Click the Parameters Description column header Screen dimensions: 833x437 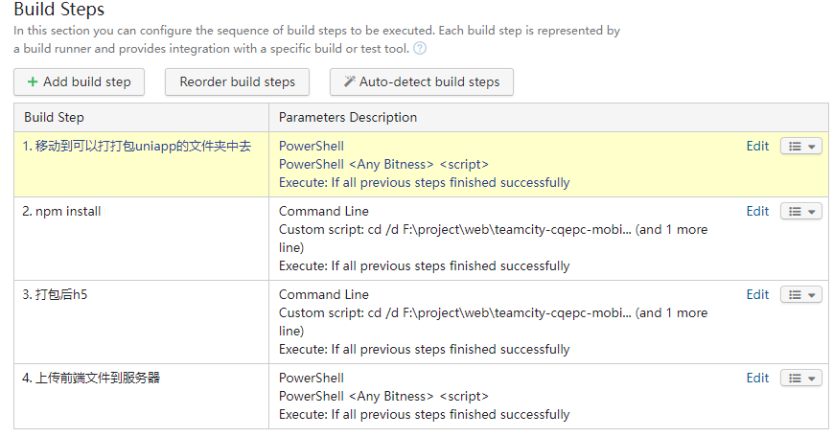[348, 117]
